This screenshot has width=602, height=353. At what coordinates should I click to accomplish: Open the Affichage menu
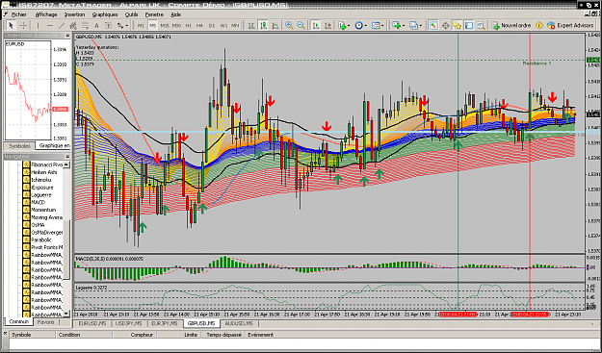click(46, 14)
